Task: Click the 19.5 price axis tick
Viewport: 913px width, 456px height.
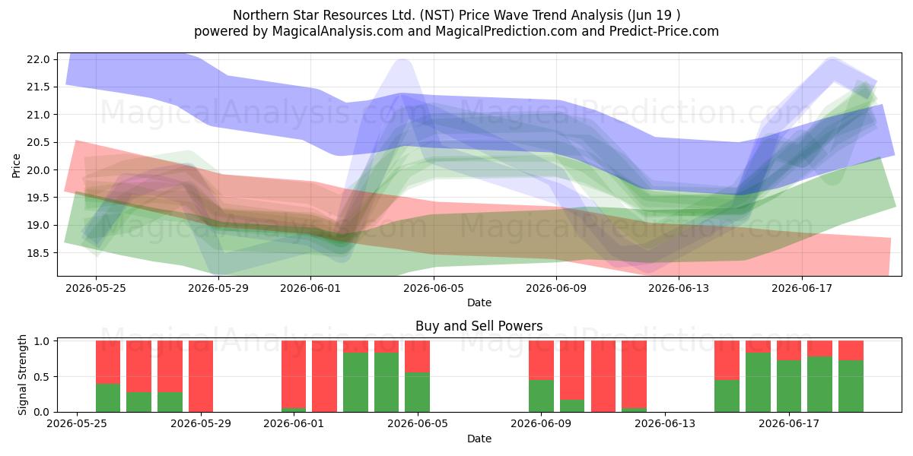Action: (x=40, y=198)
